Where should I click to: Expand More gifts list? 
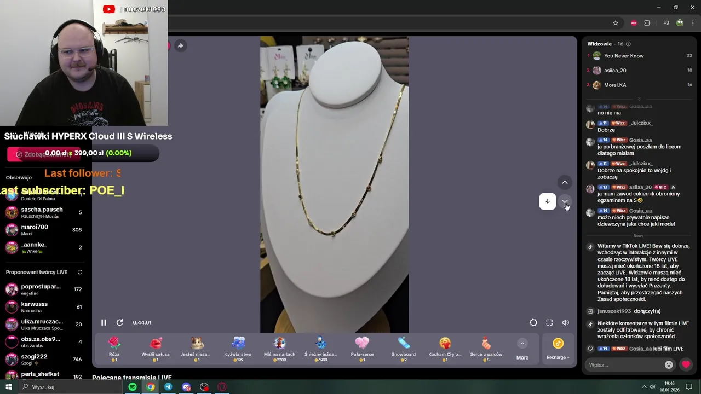pyautogui.click(x=522, y=349)
